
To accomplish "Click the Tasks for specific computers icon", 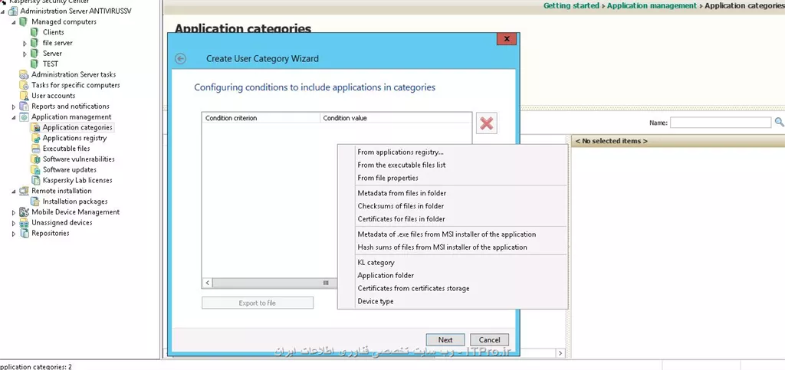I will (24, 85).
